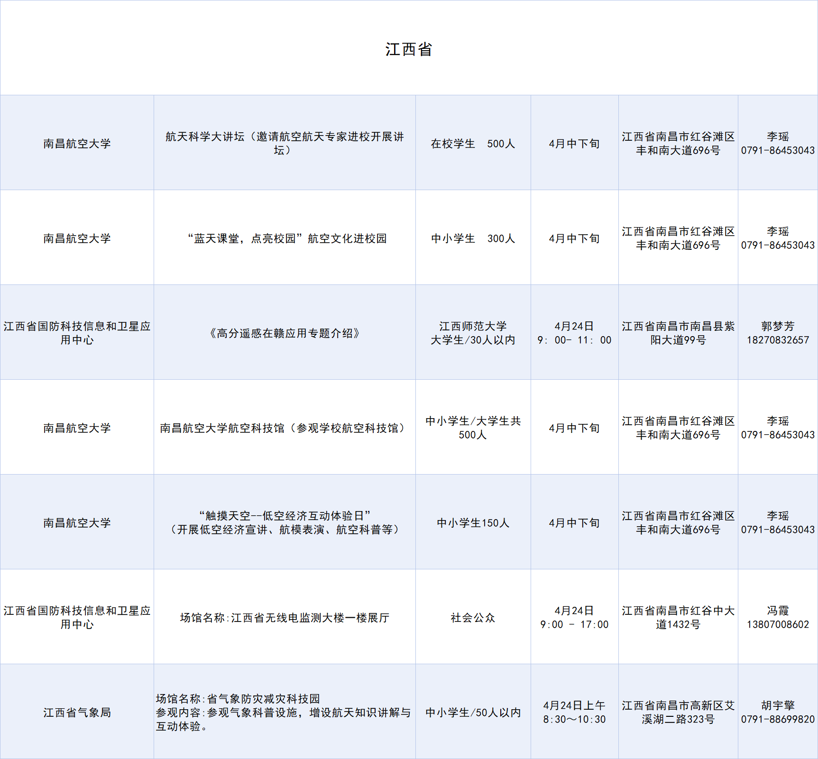Image resolution: width=818 pixels, height=759 pixels.
Task: Click “触摸天空--低空经济互动体验日” cell
Action: pos(285,522)
